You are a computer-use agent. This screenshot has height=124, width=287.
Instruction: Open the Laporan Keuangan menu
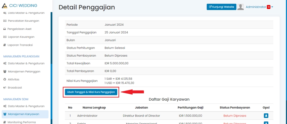click(x=21, y=37)
